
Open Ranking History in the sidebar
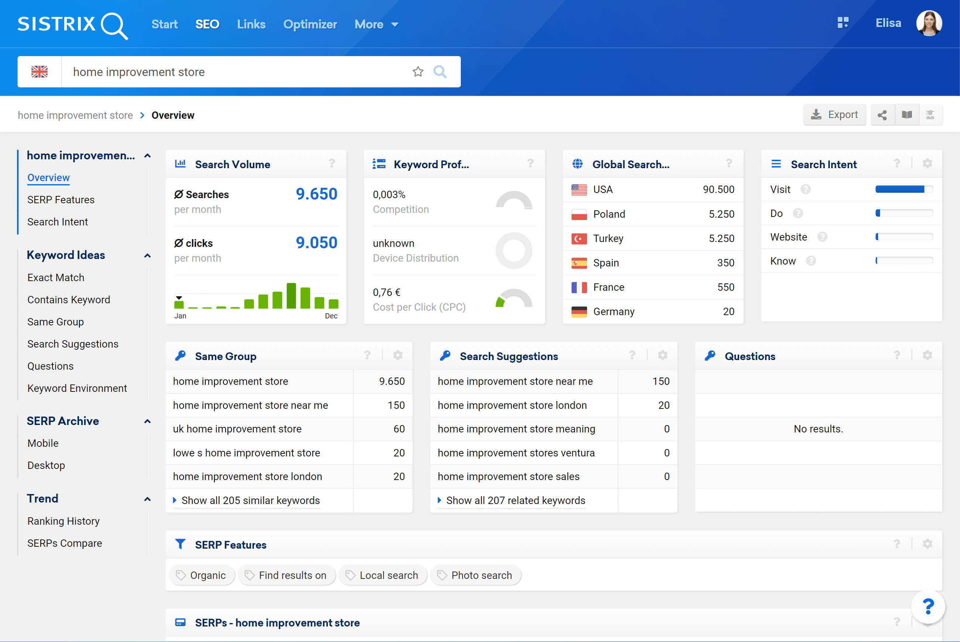click(64, 521)
